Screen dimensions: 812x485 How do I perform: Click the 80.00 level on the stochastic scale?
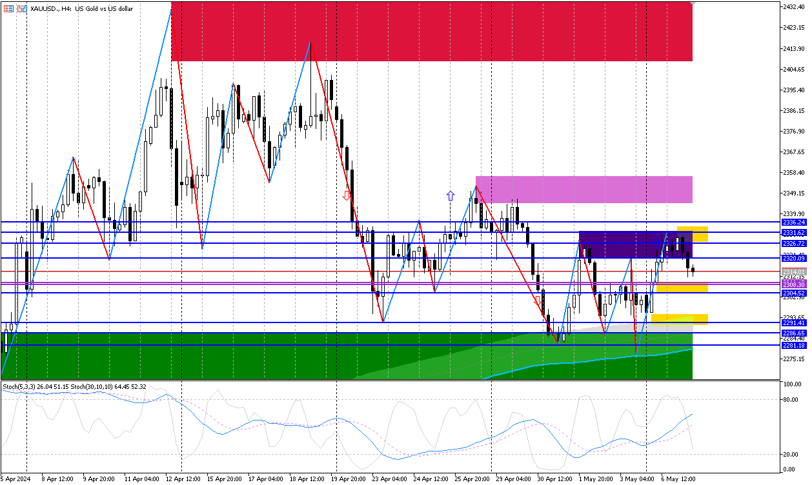791,400
